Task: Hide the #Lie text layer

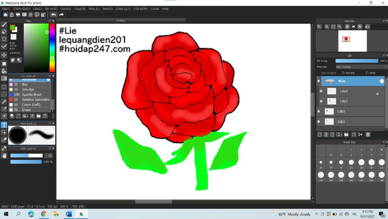Action: [319, 81]
